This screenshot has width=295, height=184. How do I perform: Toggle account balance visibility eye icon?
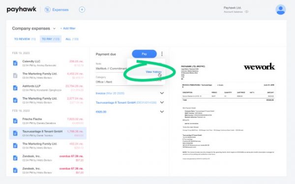(246, 12)
